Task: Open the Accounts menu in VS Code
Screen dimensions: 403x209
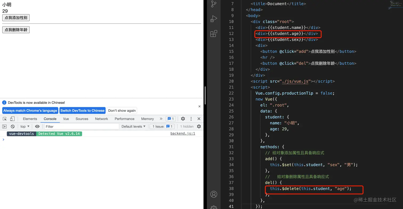Action: coord(214,194)
